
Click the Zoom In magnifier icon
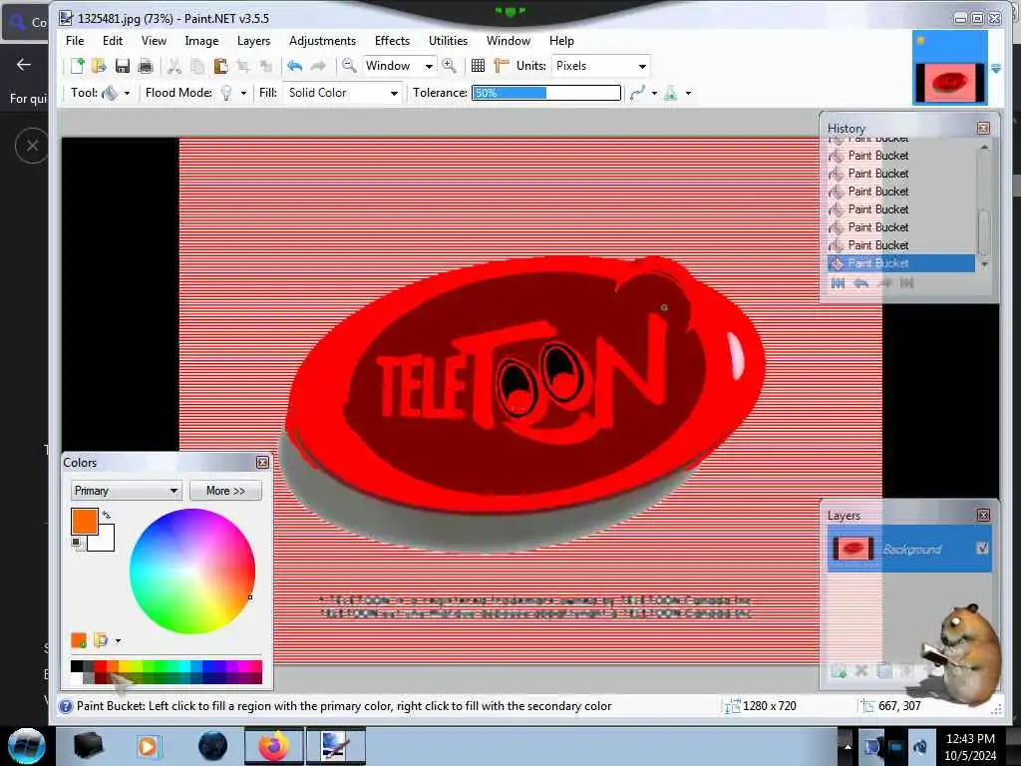tap(449, 66)
